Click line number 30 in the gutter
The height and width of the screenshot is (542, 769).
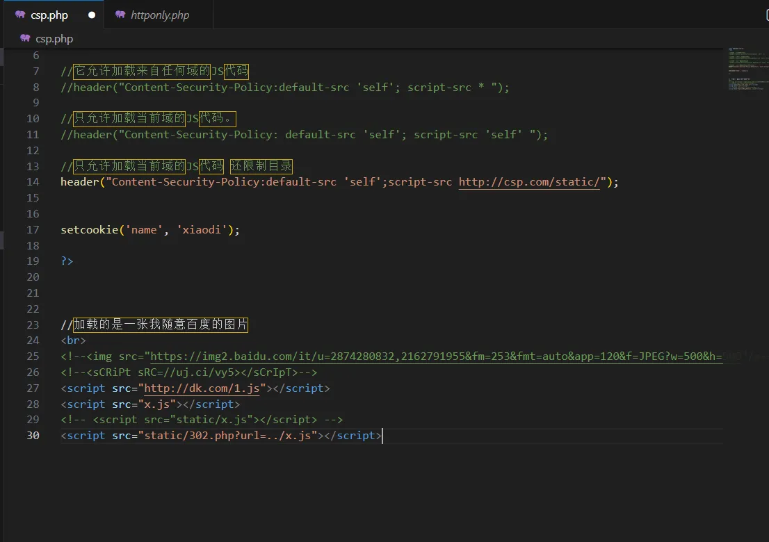33,436
